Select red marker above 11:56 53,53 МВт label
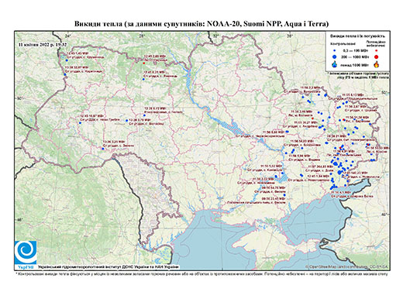Viewport: 403px width, 285px height. click(x=368, y=145)
